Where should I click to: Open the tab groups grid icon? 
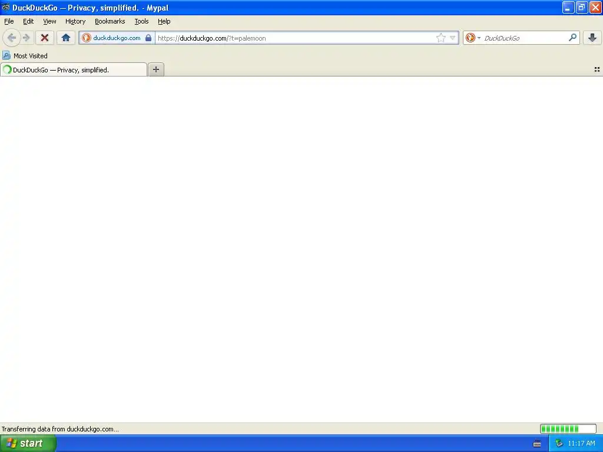pos(597,69)
